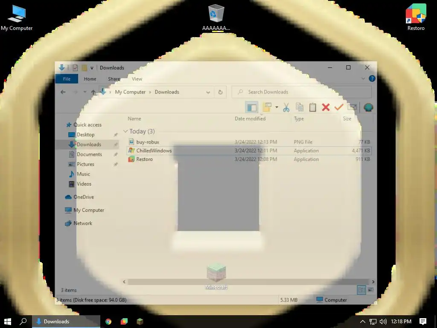Go up one folder level
This screenshot has width=437, height=328.
click(x=93, y=92)
